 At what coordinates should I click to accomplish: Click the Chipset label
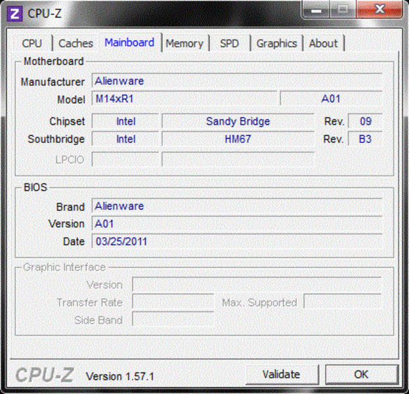[x=67, y=121]
